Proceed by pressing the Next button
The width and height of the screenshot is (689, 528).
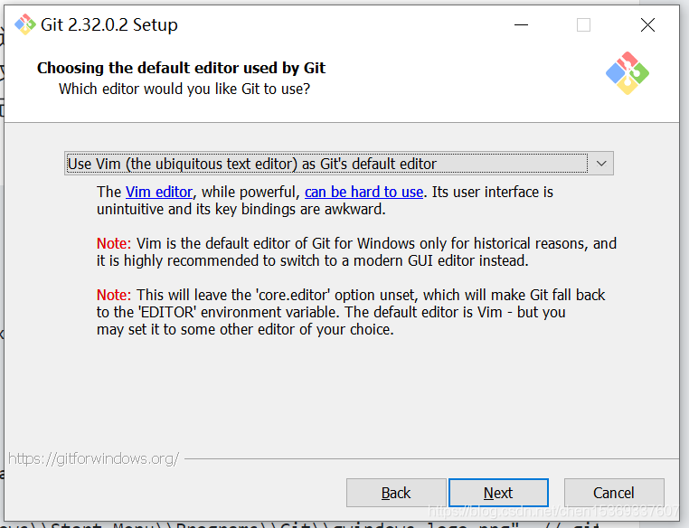[498, 493]
